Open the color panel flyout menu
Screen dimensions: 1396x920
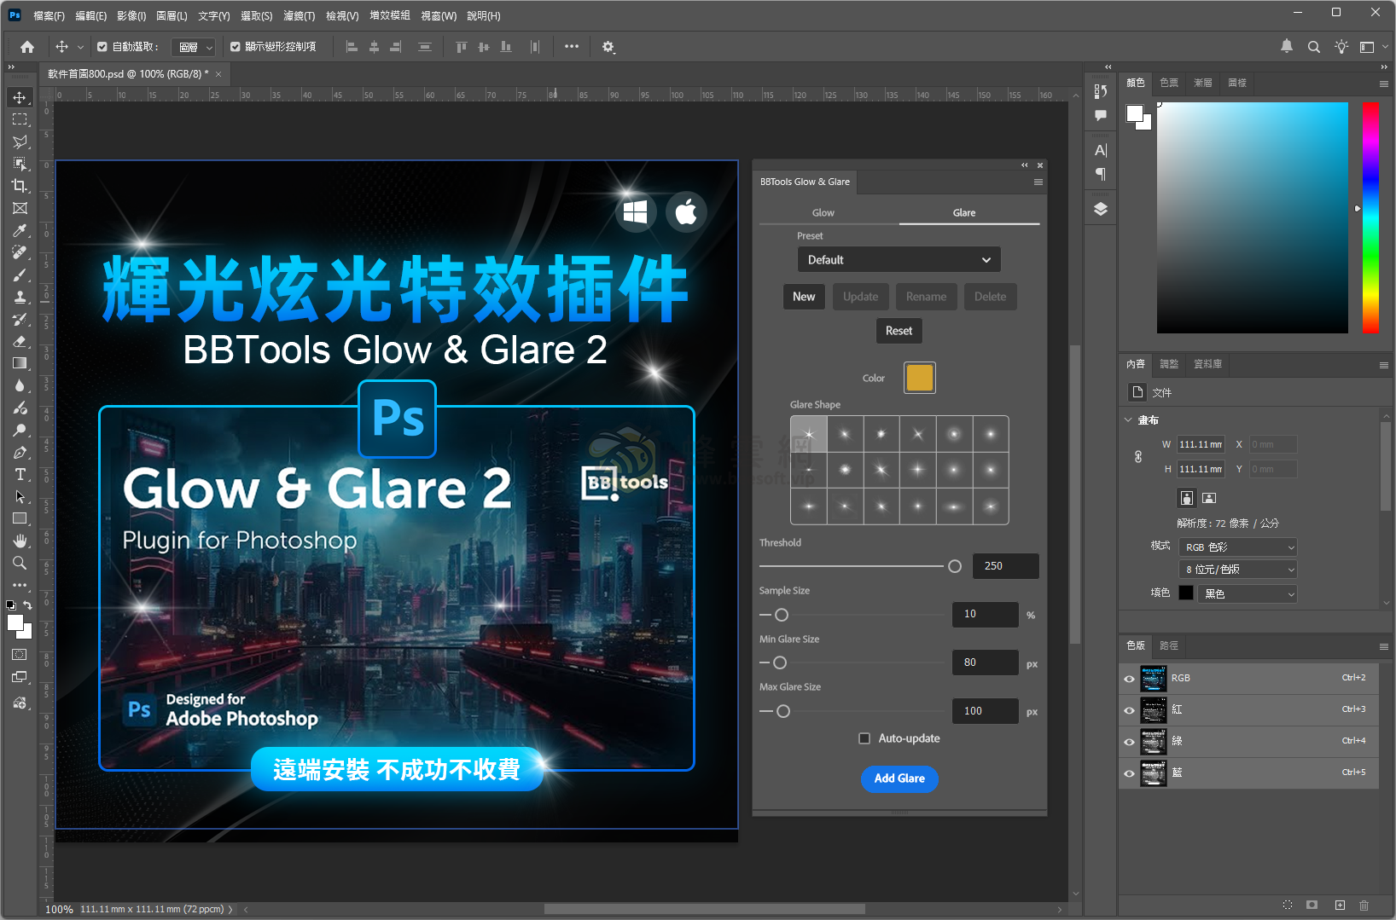point(1384,84)
